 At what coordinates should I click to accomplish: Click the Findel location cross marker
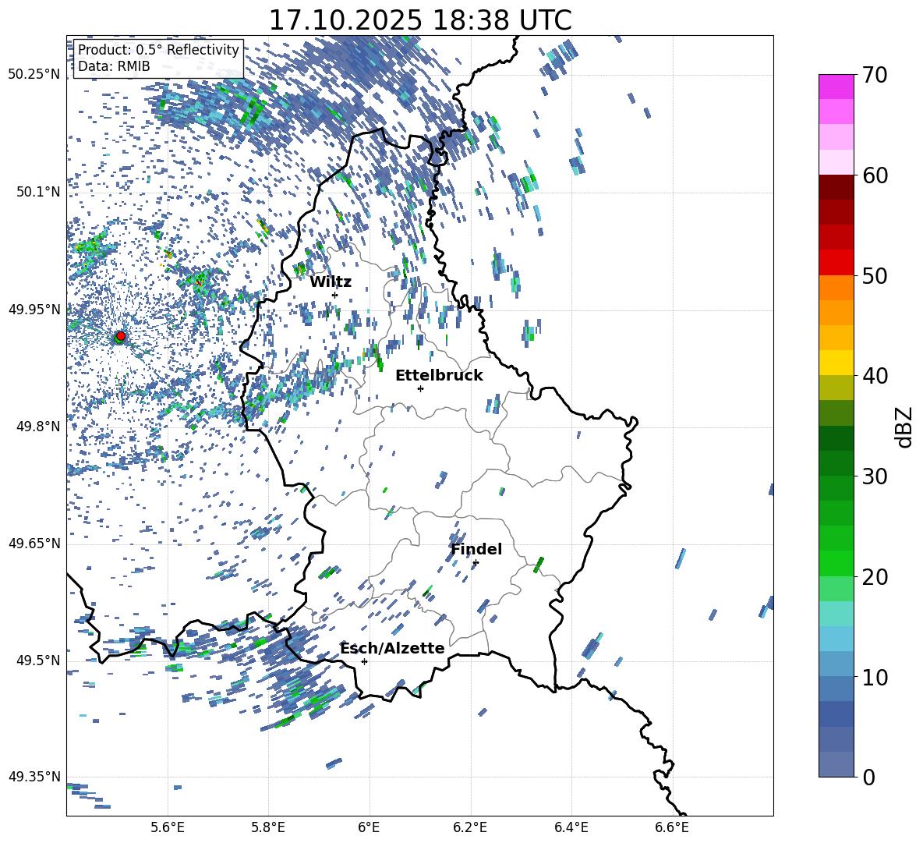(476, 563)
